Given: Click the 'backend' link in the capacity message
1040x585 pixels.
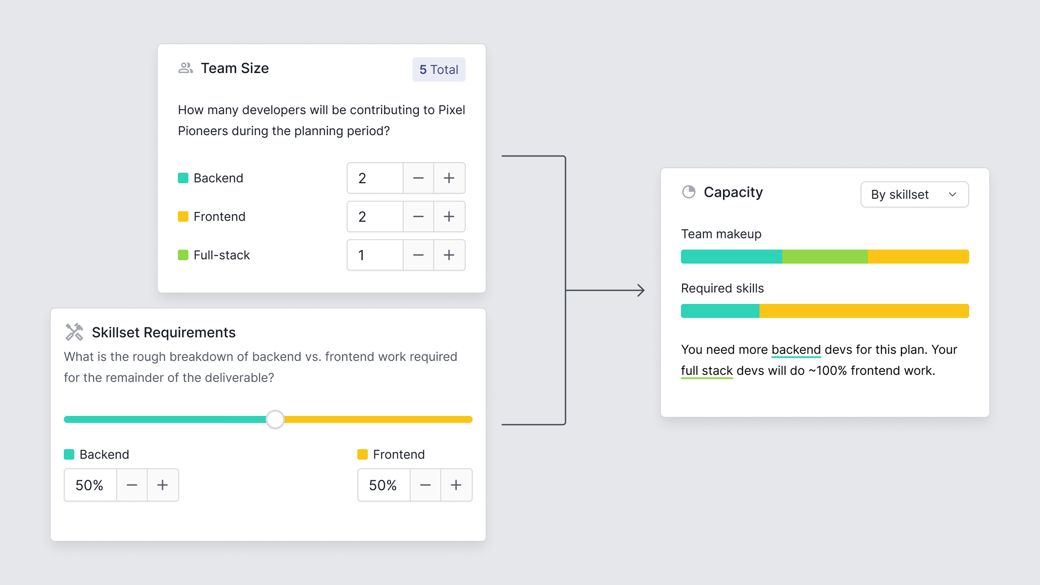Looking at the screenshot, I should (796, 349).
